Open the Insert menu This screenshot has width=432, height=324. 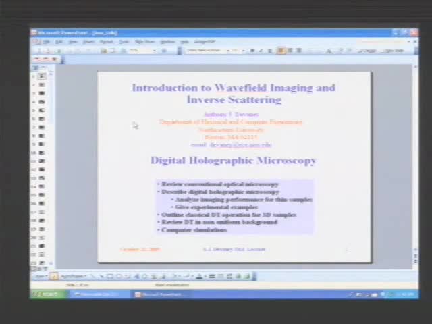(x=88, y=42)
